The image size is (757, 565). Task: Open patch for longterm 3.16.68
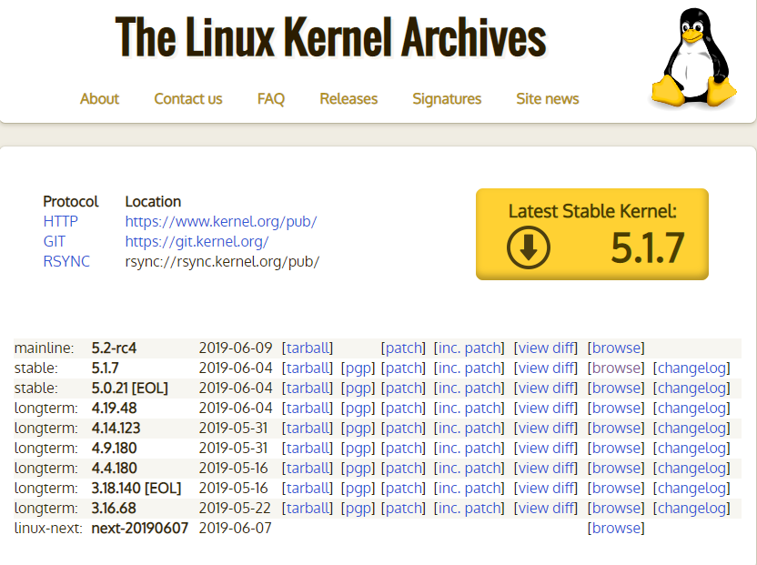(403, 508)
